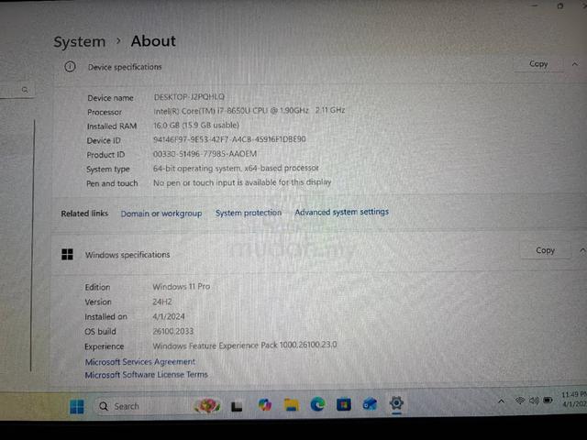This screenshot has height=440, width=587.
Task: Collapse the Device specifications section
Action: [575, 64]
